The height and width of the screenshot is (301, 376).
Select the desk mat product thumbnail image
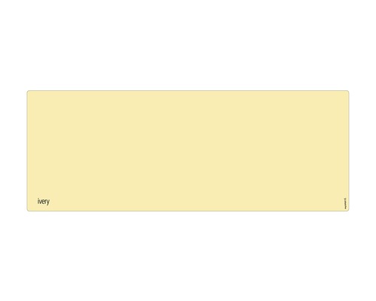pos(188,150)
